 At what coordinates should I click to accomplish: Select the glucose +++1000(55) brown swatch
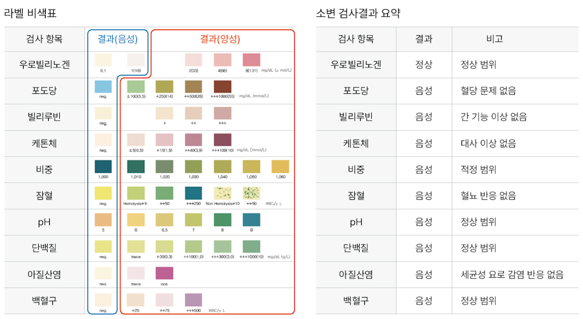click(222, 87)
